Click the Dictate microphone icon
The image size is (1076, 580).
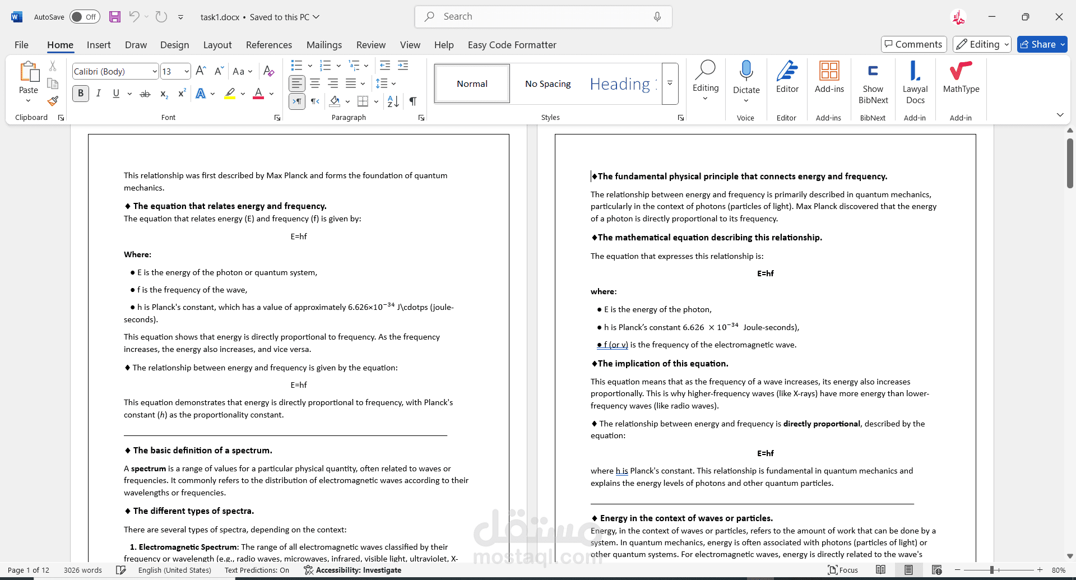746,72
